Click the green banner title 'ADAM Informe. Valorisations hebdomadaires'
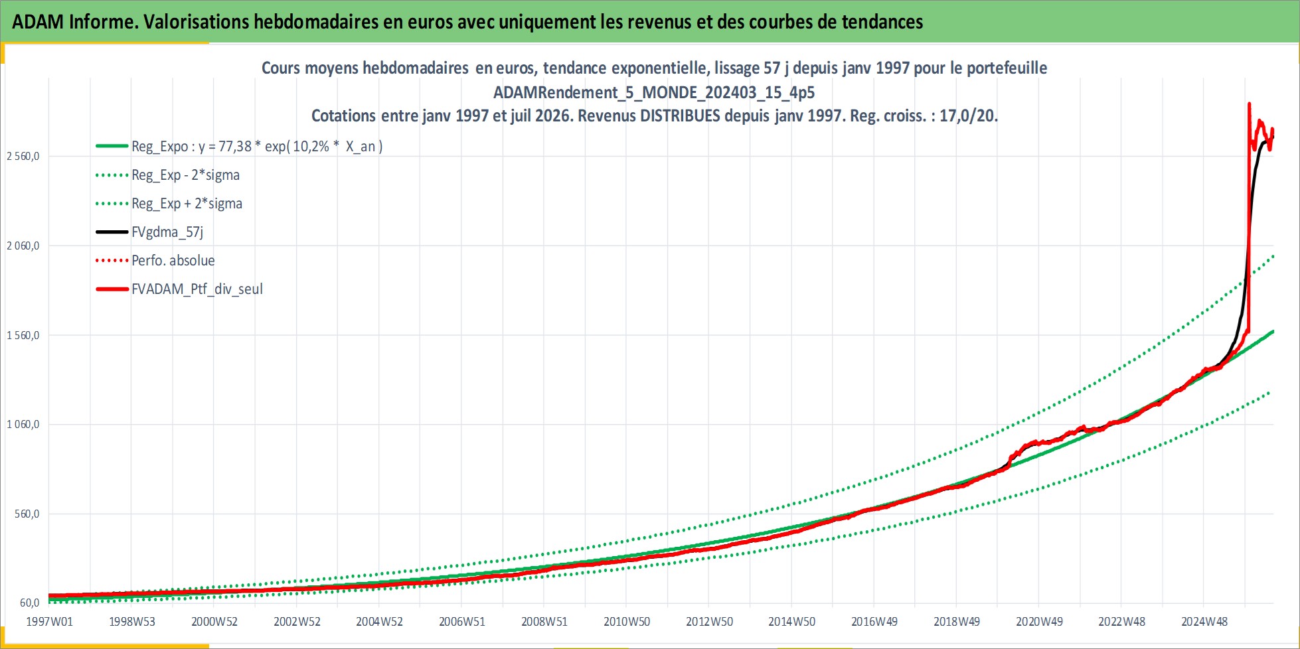 pyautogui.click(x=467, y=22)
